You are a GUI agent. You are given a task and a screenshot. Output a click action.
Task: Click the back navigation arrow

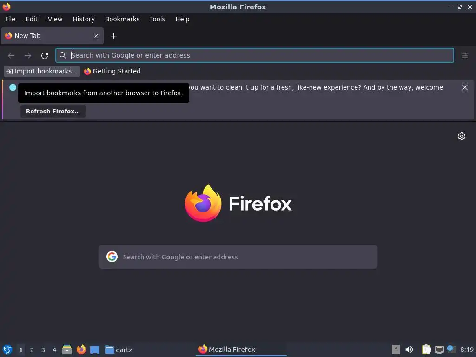point(11,56)
